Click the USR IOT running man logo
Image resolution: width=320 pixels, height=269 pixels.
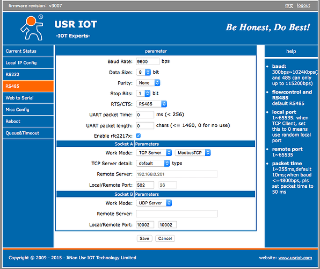pyautogui.click(x=32, y=27)
